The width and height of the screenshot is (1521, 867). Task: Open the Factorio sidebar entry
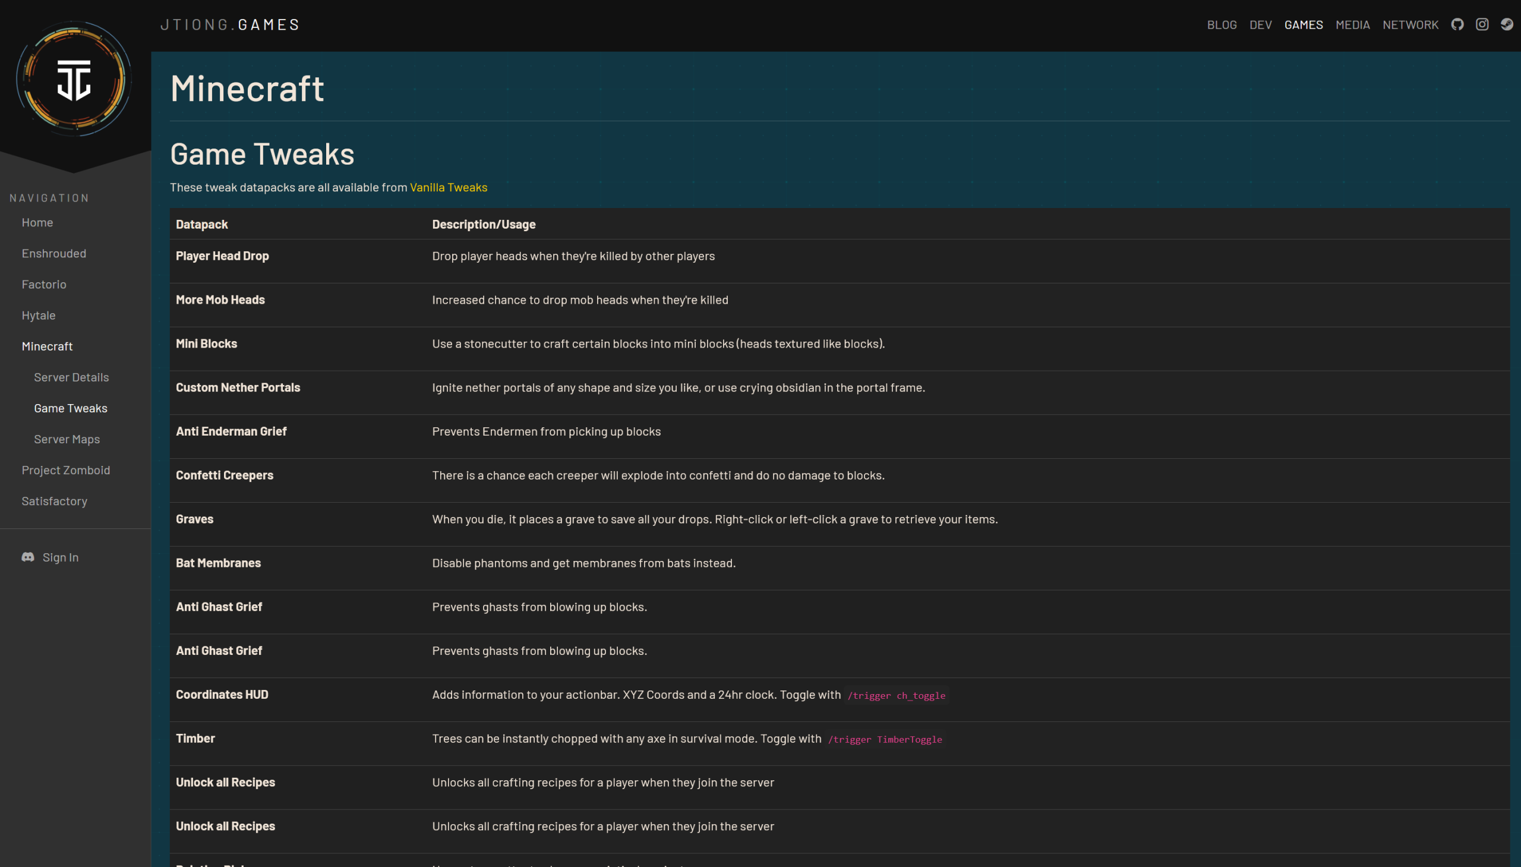[x=44, y=284]
